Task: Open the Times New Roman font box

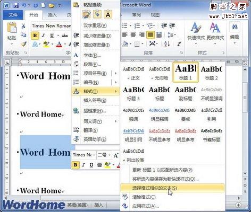Action: coord(51,26)
